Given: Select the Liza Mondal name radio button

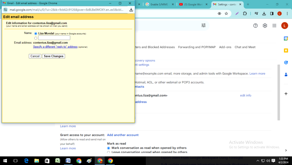Looking at the screenshot, I should pyautogui.click(x=35, y=33).
